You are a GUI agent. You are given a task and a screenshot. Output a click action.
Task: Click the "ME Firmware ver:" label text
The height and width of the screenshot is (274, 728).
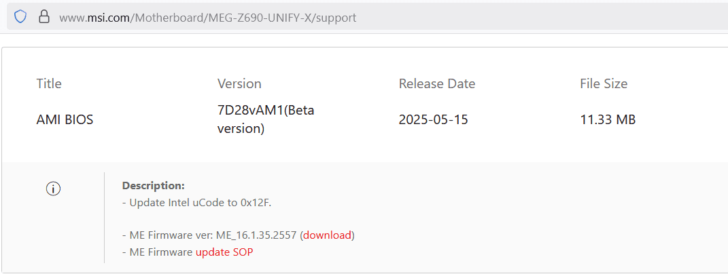click(x=171, y=235)
